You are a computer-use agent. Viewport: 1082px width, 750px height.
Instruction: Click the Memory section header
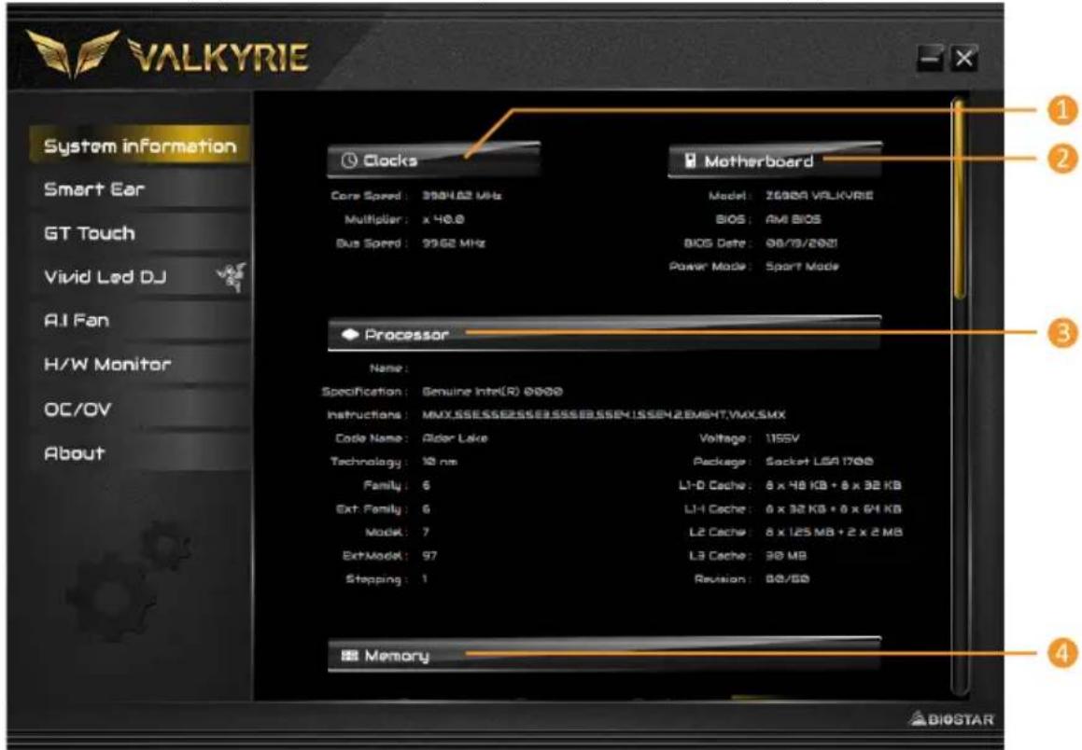[604, 655]
